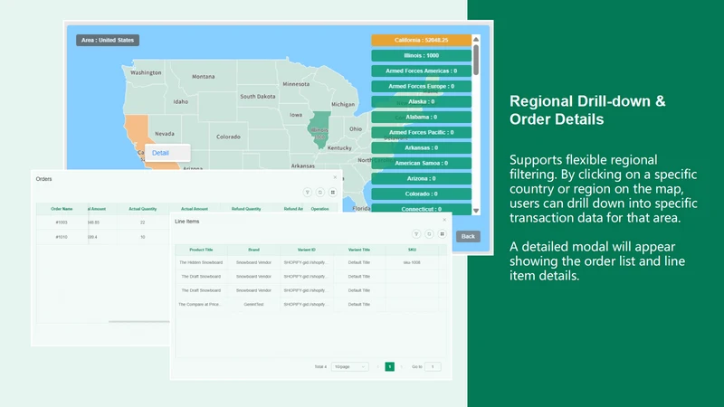
Task: Select the Alabama : 0 entry
Action: [421, 117]
